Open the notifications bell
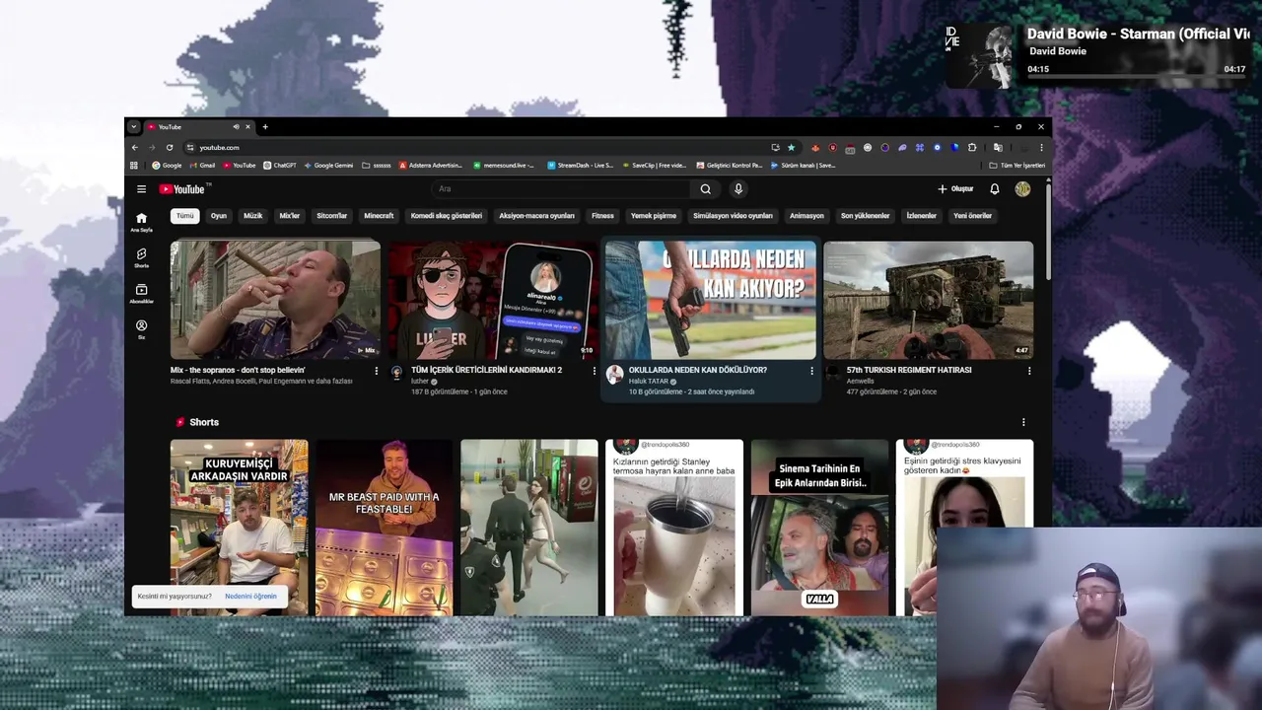Screen dimensions: 1262x710 [995, 189]
